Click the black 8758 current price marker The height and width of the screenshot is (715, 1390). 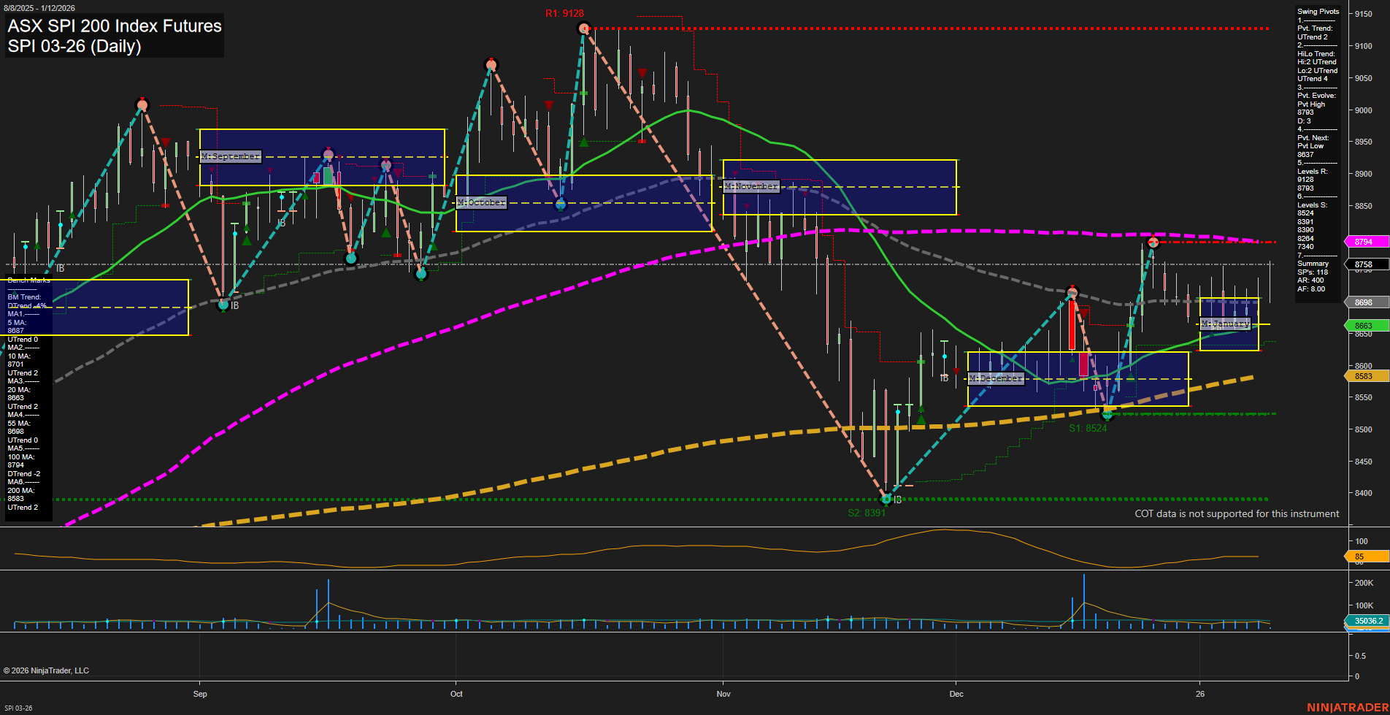click(x=1364, y=265)
